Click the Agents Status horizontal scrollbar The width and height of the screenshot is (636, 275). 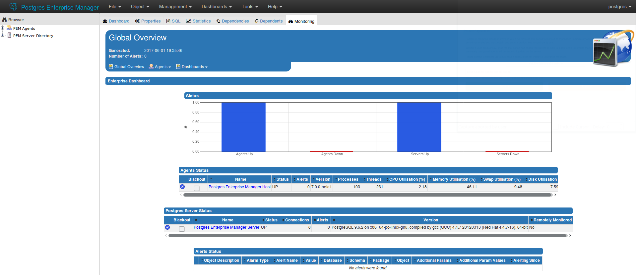point(367,195)
